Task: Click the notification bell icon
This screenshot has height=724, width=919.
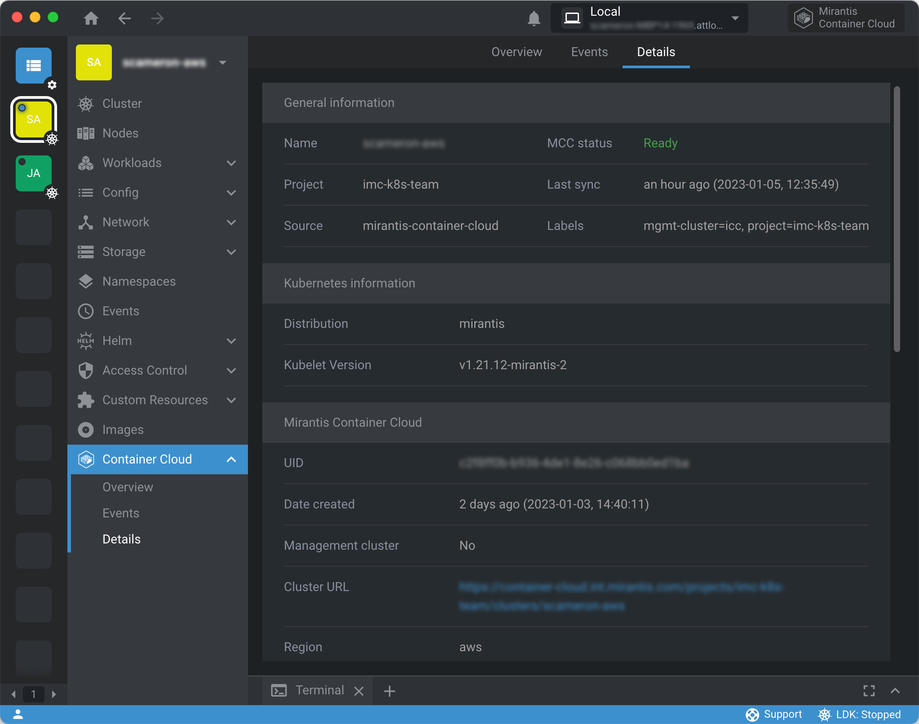Action: 533,19
